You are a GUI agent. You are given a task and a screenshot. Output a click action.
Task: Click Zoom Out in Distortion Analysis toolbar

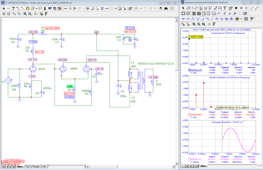point(199,24)
